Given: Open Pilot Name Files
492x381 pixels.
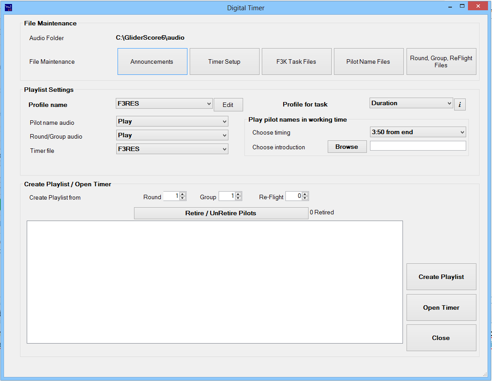Looking at the screenshot, I should click(369, 61).
